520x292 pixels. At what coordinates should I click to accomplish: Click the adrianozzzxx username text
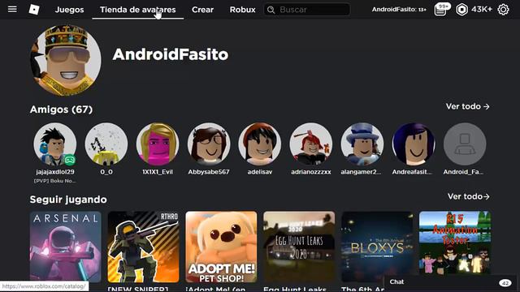[x=310, y=172]
